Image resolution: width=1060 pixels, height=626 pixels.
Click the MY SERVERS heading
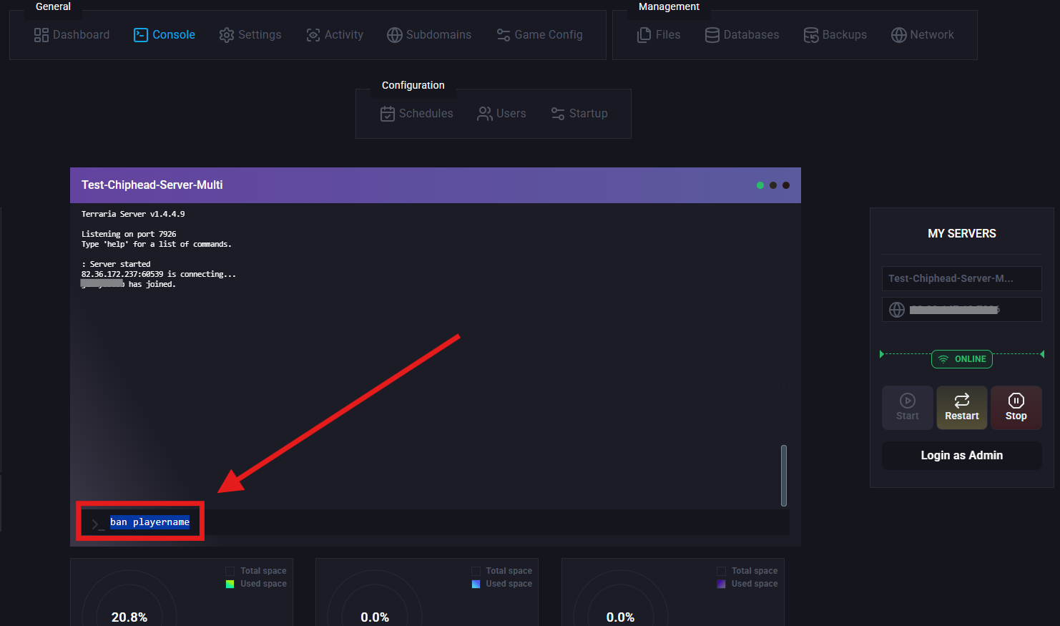962,233
